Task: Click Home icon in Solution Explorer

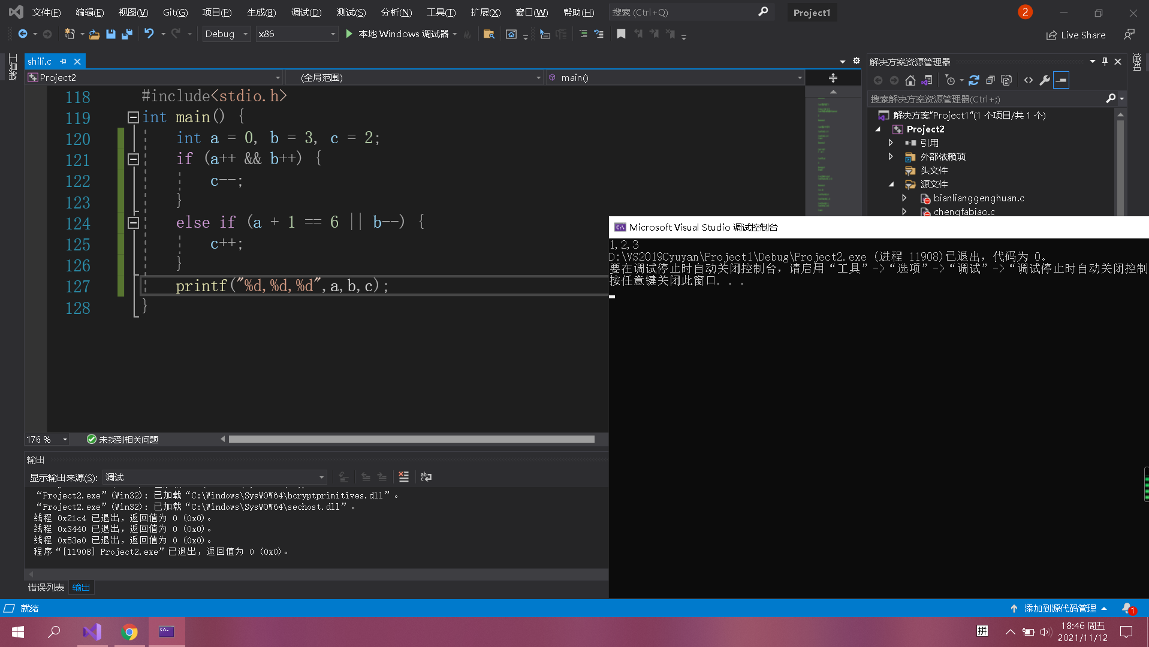Action: (910, 80)
